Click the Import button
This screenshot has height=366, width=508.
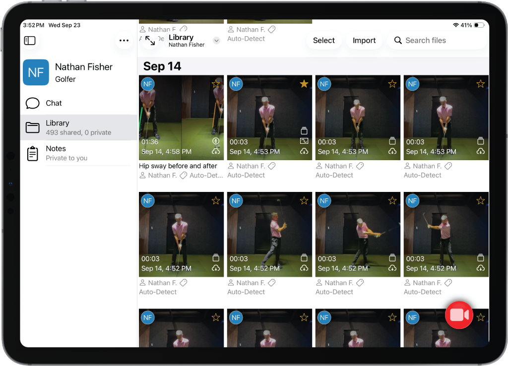coord(364,41)
